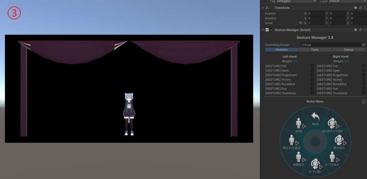Disable the Gesture Manager script component checkbox
The image size is (367, 179).
point(272,30)
